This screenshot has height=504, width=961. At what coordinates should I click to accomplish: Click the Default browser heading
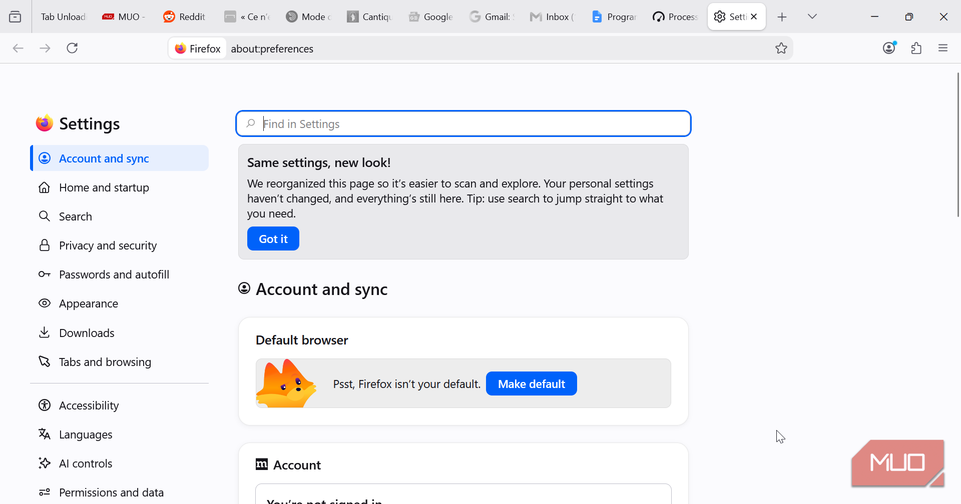[x=302, y=340]
